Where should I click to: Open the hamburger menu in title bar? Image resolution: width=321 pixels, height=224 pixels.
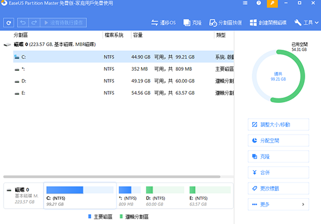point(245,3)
